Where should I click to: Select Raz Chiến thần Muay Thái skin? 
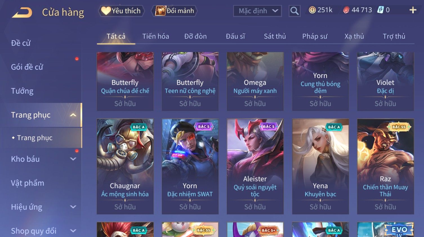[x=385, y=167]
